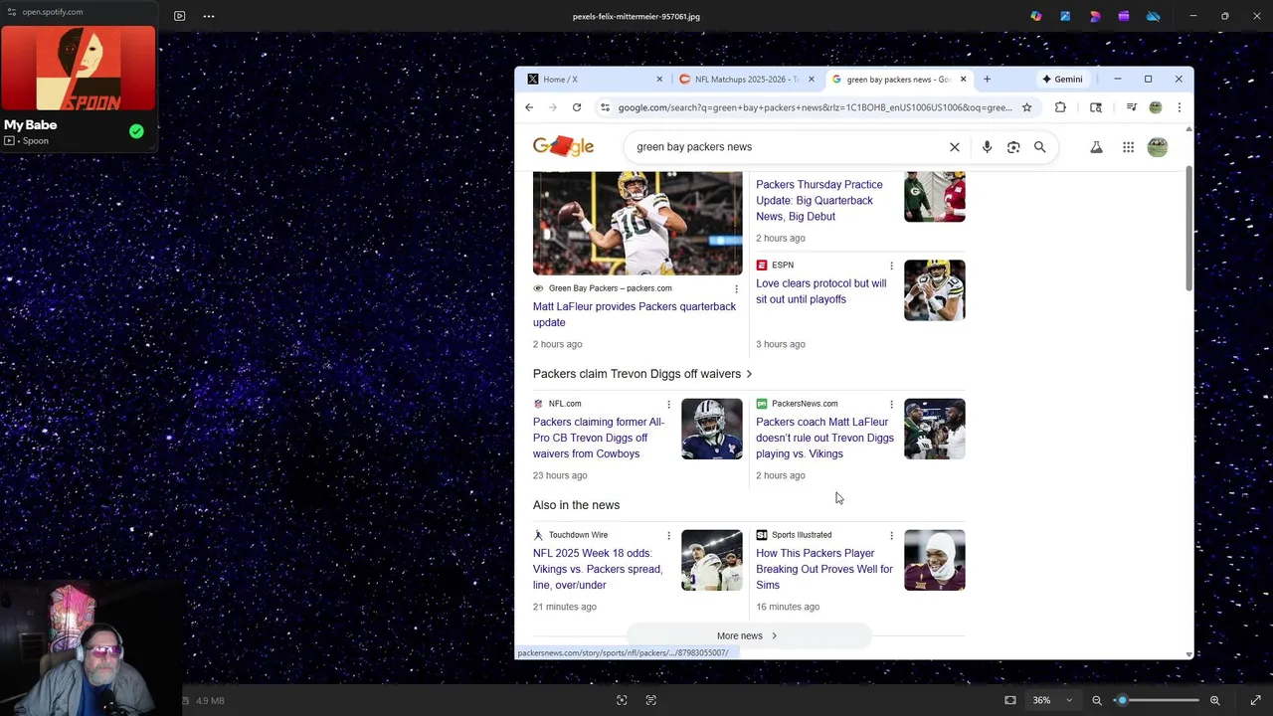Screen dimensions: 1273x716
Task: Reload the Google search page
Action: [577, 107]
